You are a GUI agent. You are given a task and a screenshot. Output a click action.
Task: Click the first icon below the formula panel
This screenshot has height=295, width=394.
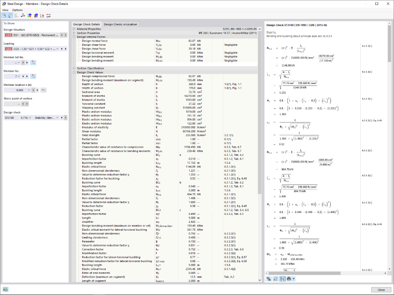pos(269,279)
